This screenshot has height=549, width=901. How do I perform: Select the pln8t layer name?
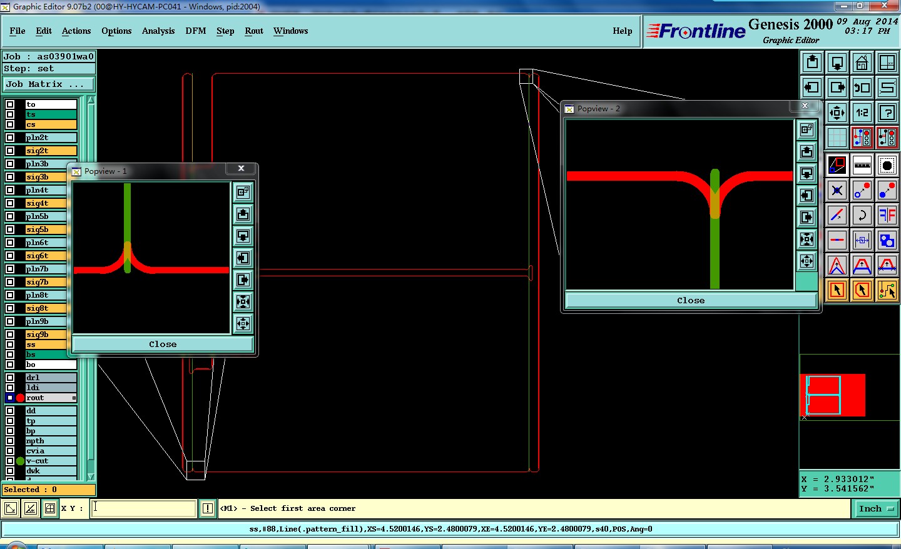51,295
